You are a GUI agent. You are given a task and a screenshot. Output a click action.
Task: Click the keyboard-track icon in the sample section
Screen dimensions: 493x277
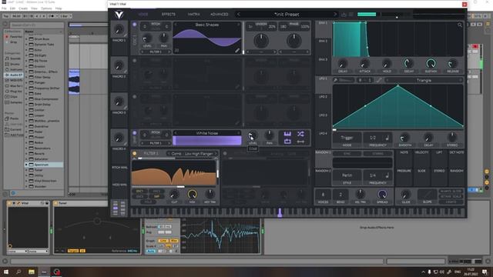point(287,134)
